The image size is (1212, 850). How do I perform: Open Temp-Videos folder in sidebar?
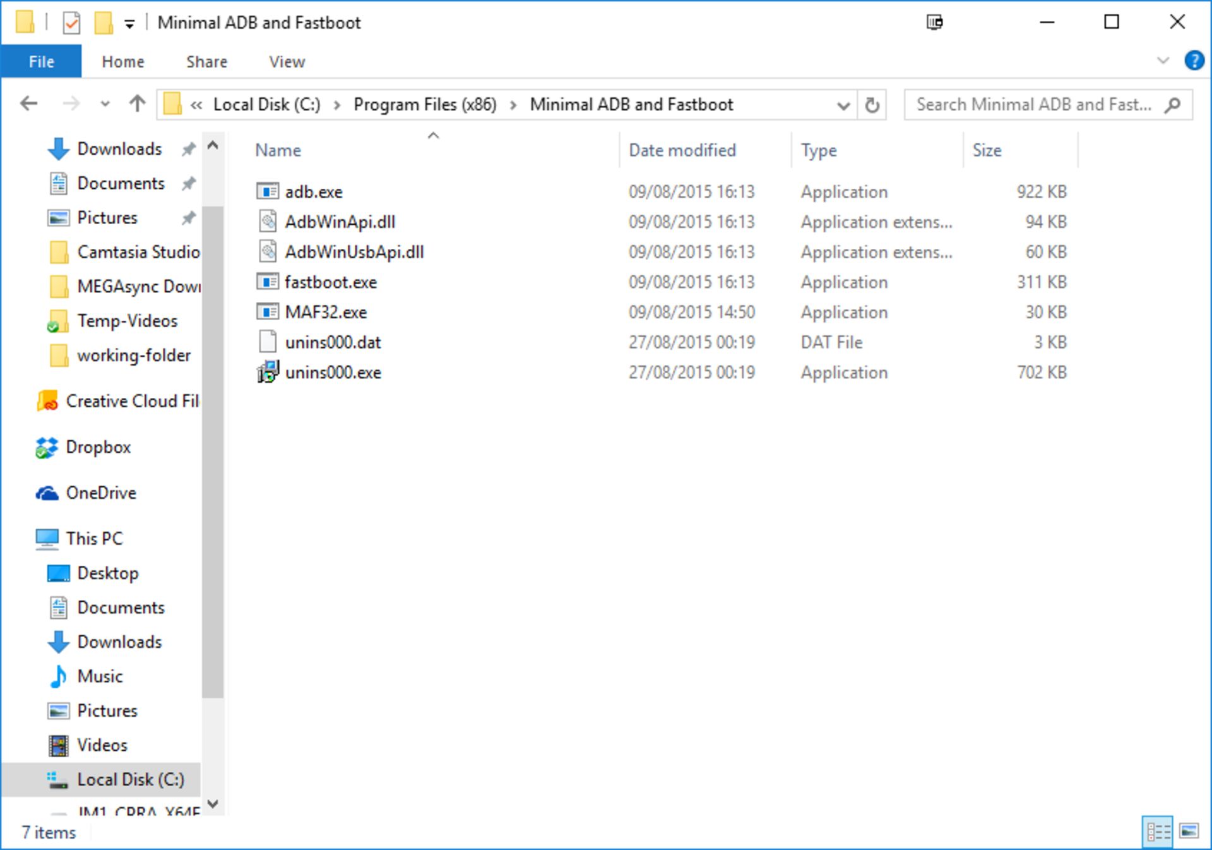click(x=112, y=321)
